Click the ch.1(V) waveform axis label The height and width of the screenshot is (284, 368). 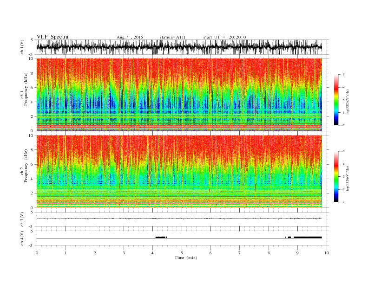pos(22,47)
